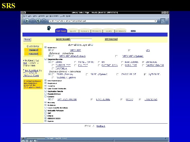Expand the SNP group
Screen dimensions: 190x142
click(x=46, y=113)
